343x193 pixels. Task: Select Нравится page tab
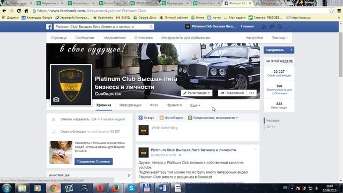pos(174,105)
